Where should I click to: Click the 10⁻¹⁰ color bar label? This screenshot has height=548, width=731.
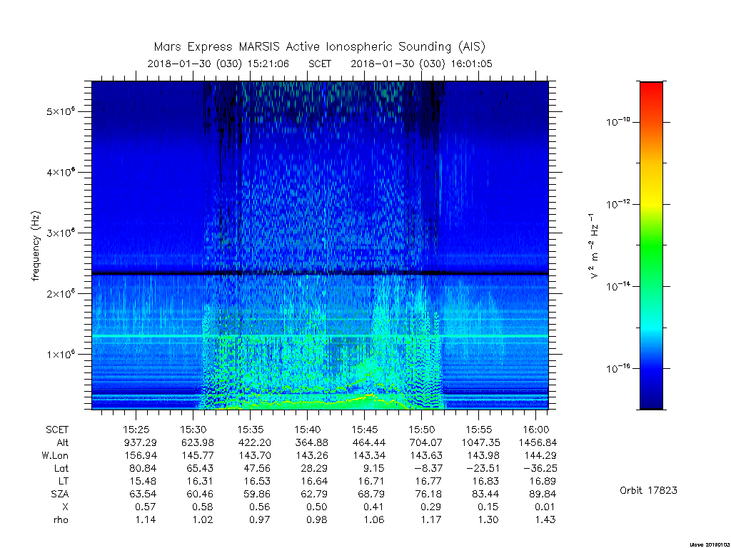(617, 122)
